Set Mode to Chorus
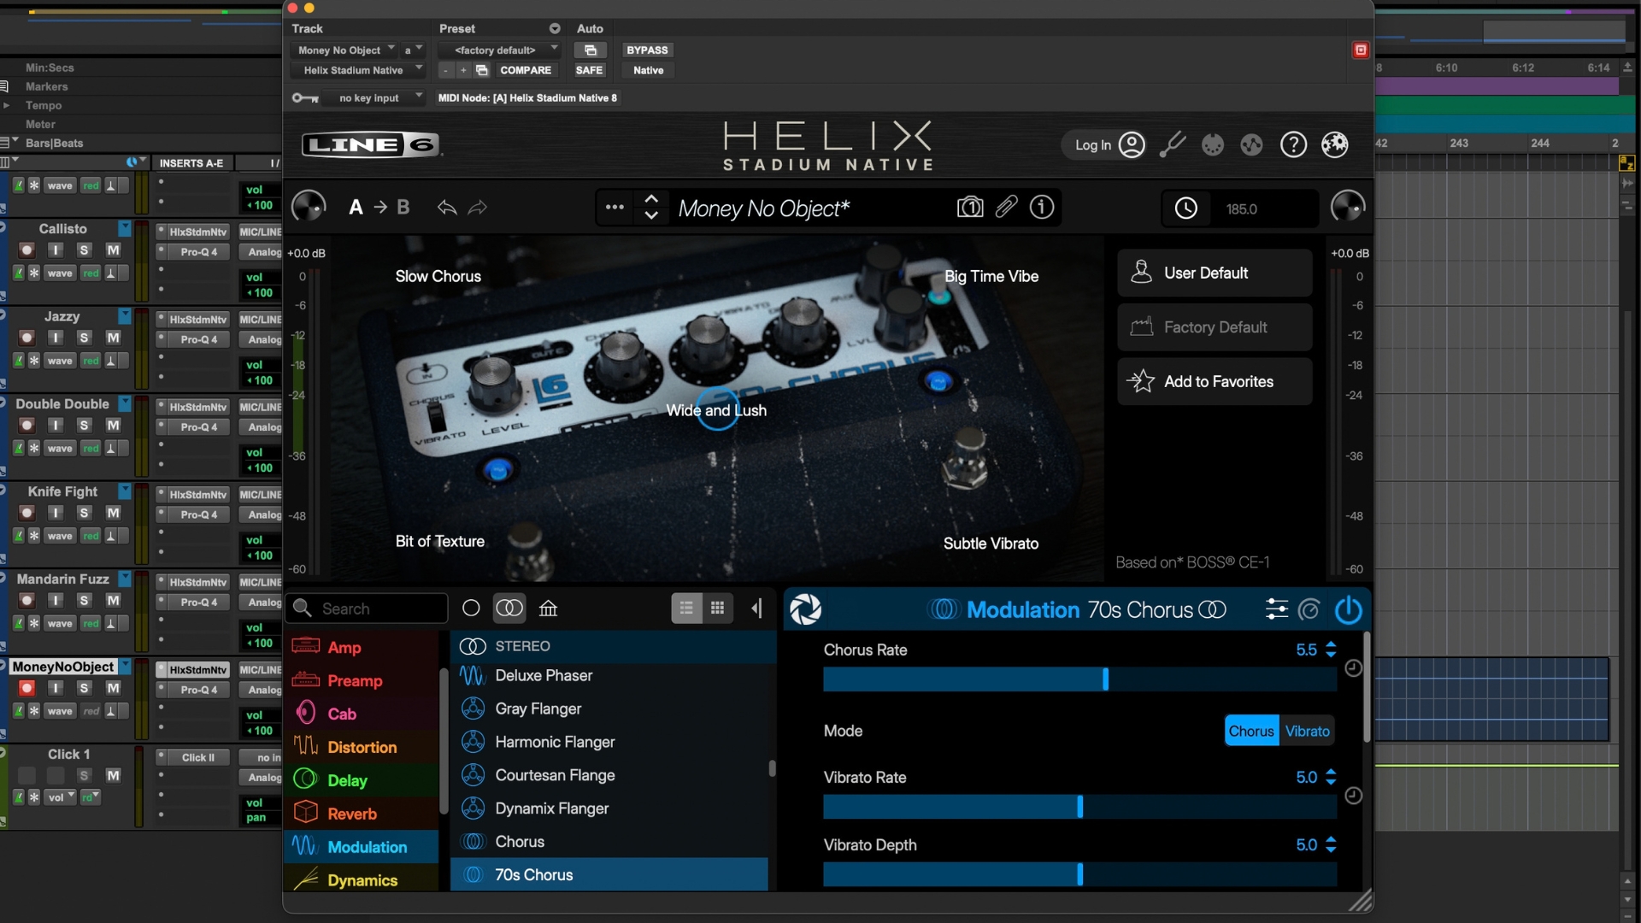 (1251, 732)
